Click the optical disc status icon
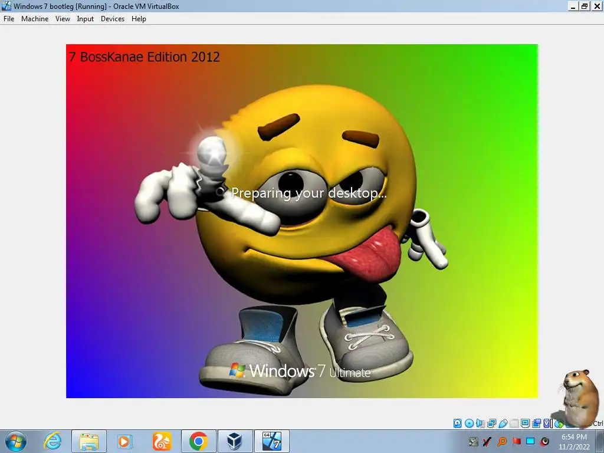 pyautogui.click(x=469, y=424)
